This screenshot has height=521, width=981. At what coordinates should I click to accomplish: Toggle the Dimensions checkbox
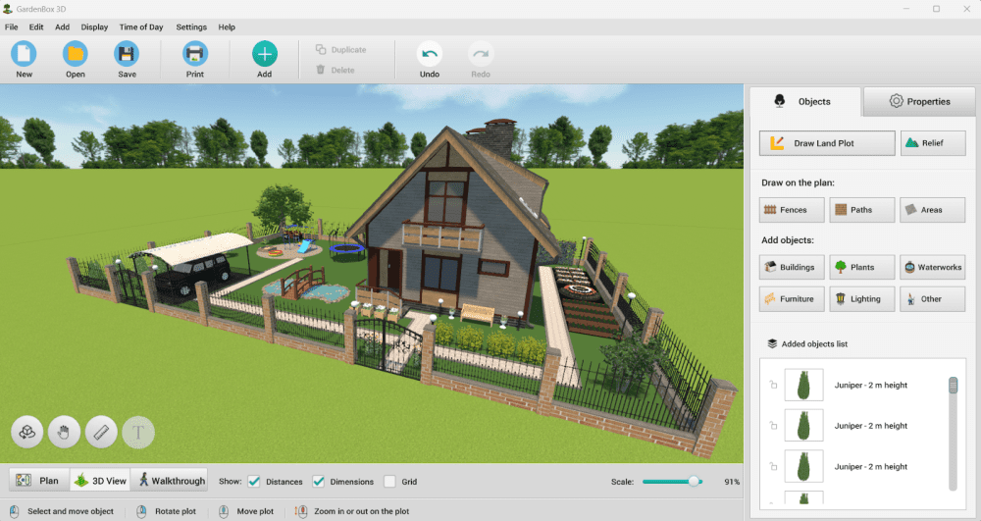pyautogui.click(x=319, y=481)
